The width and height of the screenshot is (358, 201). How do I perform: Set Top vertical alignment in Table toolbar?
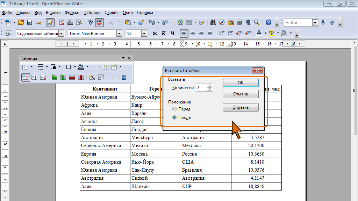[26, 78]
